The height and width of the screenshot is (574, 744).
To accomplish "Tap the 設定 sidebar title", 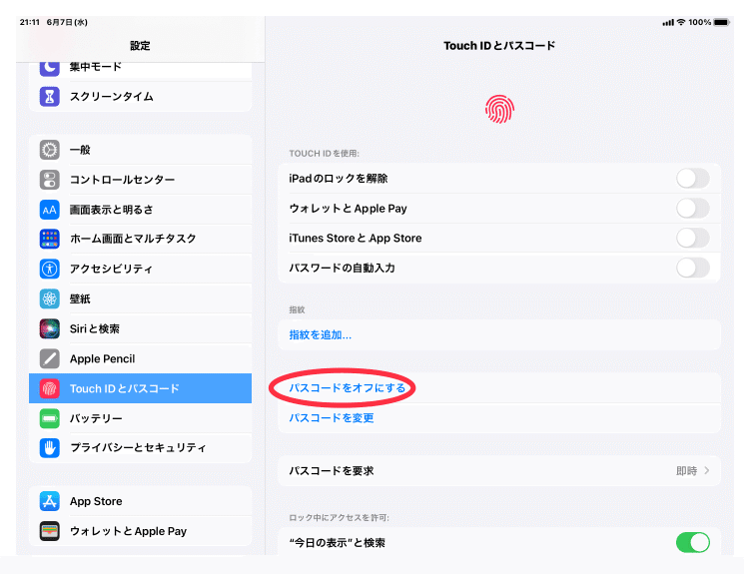I will 140,46.
